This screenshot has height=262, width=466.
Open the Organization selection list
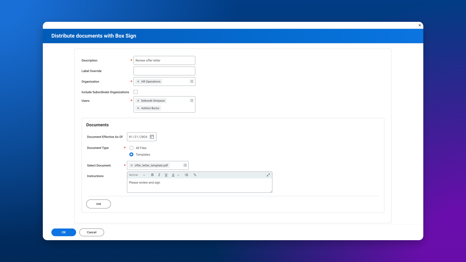tap(191, 82)
